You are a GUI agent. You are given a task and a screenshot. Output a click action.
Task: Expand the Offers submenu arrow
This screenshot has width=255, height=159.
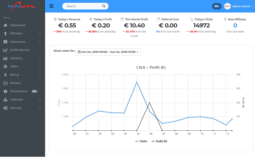pyautogui.click(x=40, y=67)
